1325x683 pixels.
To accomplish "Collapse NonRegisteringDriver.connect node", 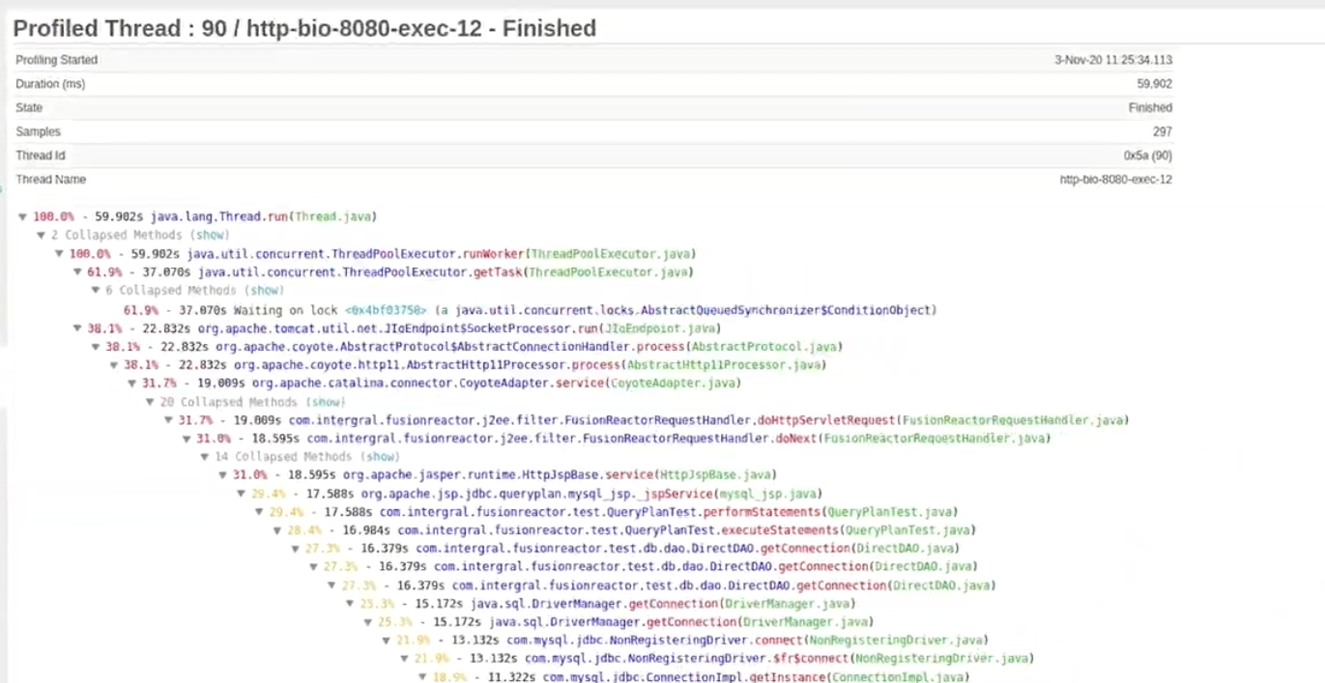I will pos(387,640).
